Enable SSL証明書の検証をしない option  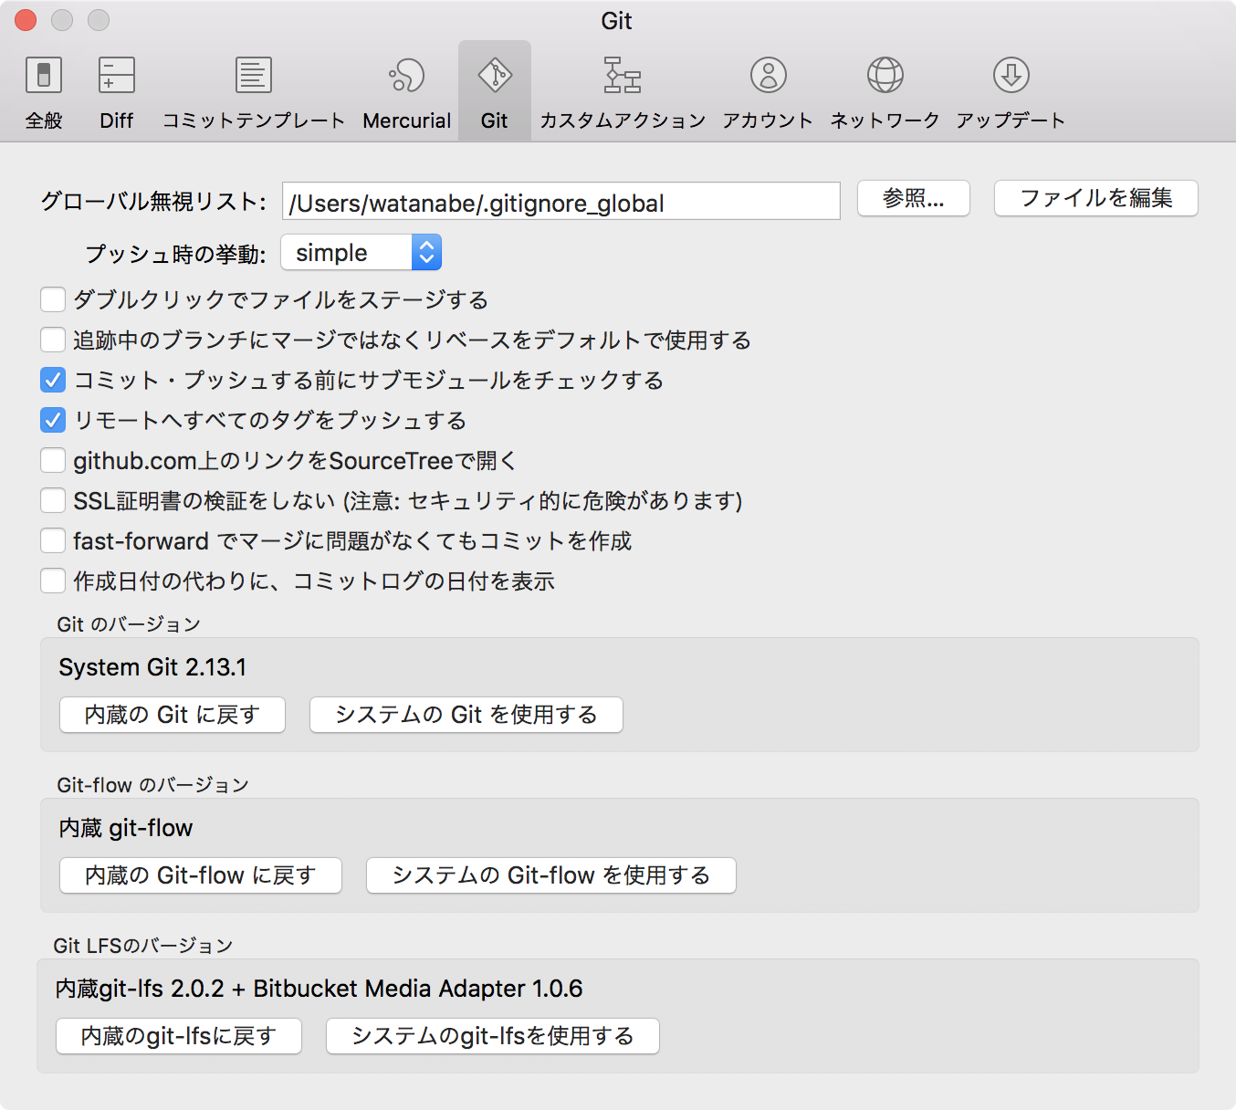tap(52, 500)
